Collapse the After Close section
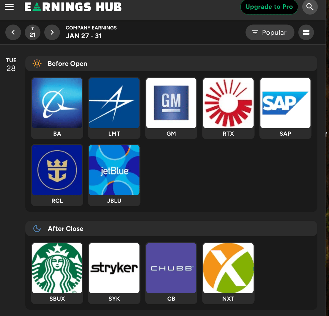329x316 pixels. pos(171,228)
